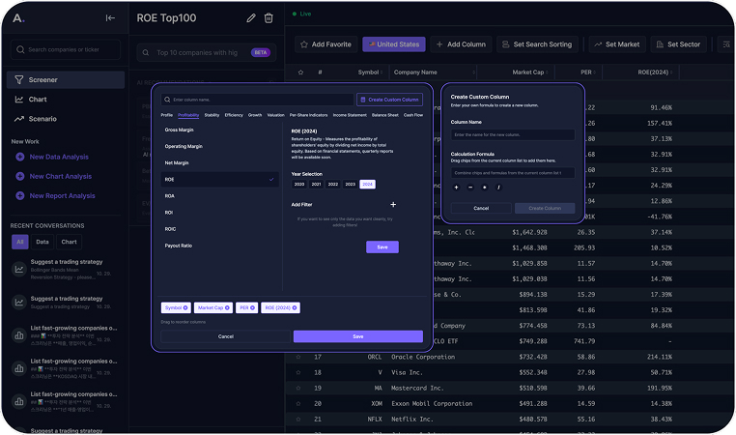The width and height of the screenshot is (736, 435).
Task: Toggle the United States market button
Action: tap(394, 44)
